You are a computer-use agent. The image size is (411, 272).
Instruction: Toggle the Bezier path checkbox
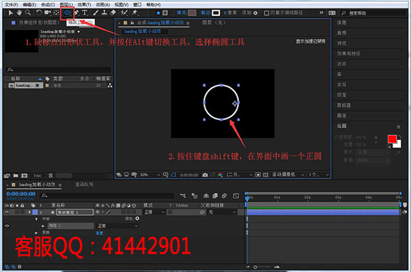point(266,13)
